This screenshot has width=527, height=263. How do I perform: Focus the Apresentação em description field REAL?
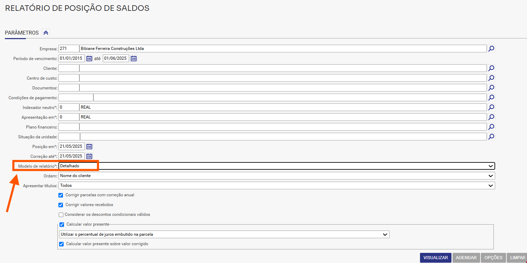(283, 117)
